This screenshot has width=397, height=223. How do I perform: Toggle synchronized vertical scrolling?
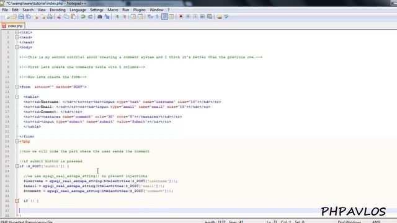point(133,17)
